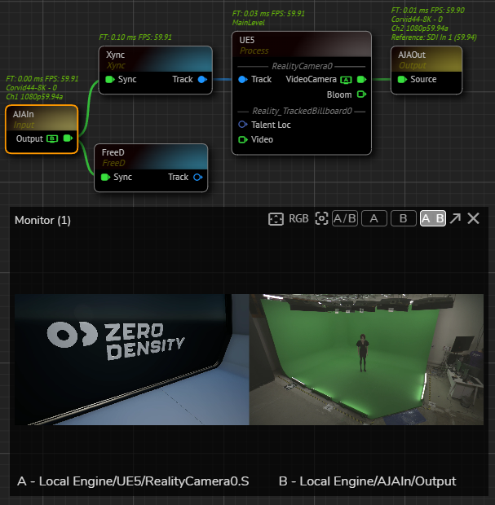Click the Output pin on the AJAIn node
The image size is (495, 505).
pos(68,139)
